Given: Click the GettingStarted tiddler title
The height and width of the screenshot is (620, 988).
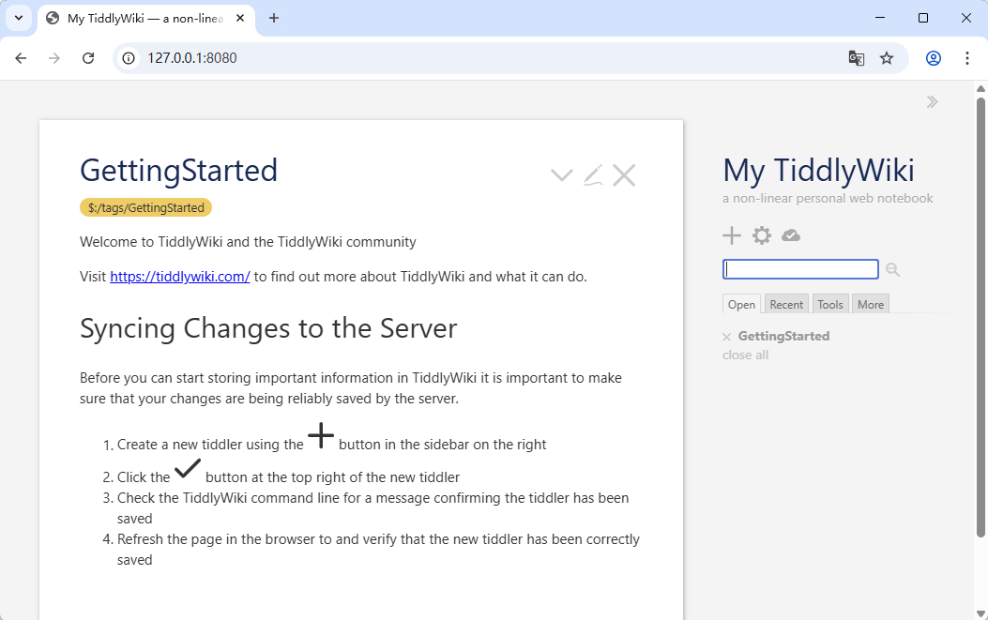Looking at the screenshot, I should point(179,170).
